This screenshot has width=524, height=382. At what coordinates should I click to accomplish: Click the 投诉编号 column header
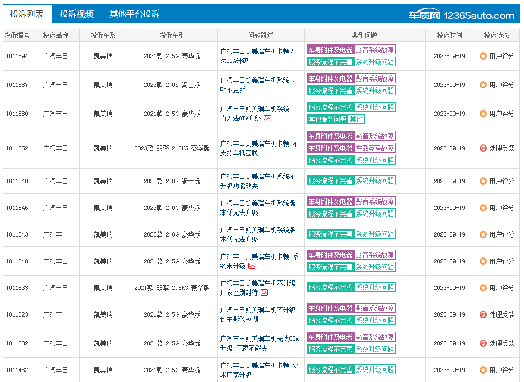point(17,35)
